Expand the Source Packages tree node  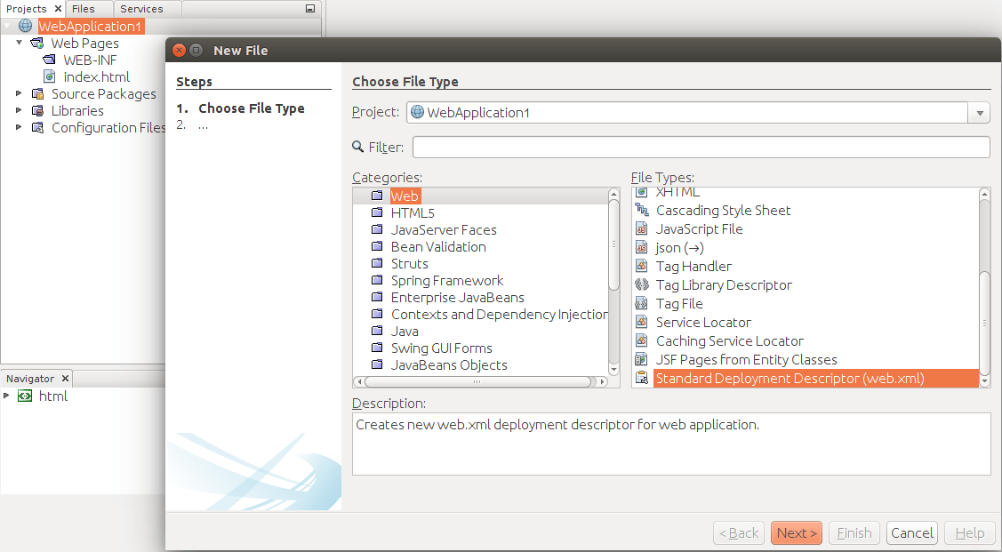pyautogui.click(x=20, y=93)
